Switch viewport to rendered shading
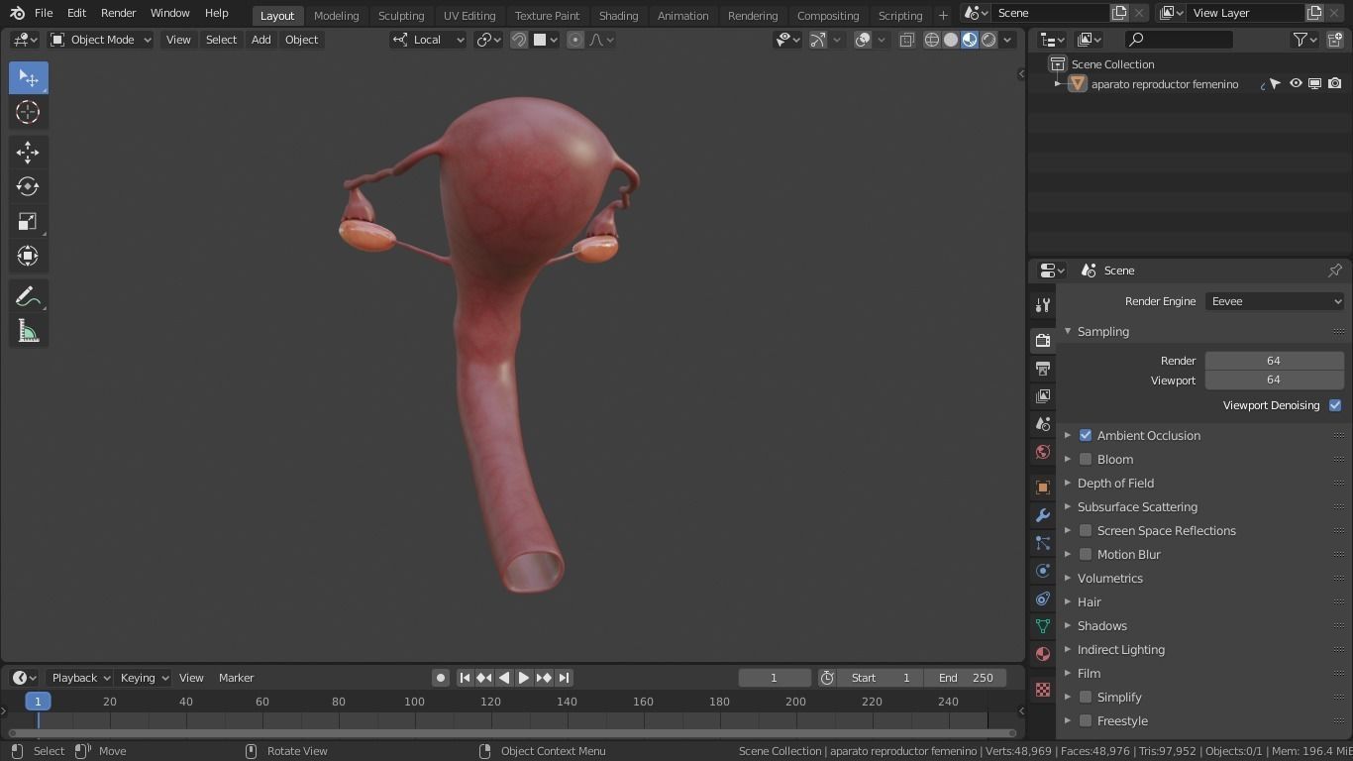 (989, 40)
